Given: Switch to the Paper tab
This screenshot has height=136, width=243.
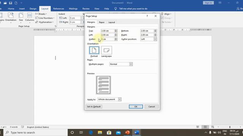Looking at the screenshot, I should point(102,22).
